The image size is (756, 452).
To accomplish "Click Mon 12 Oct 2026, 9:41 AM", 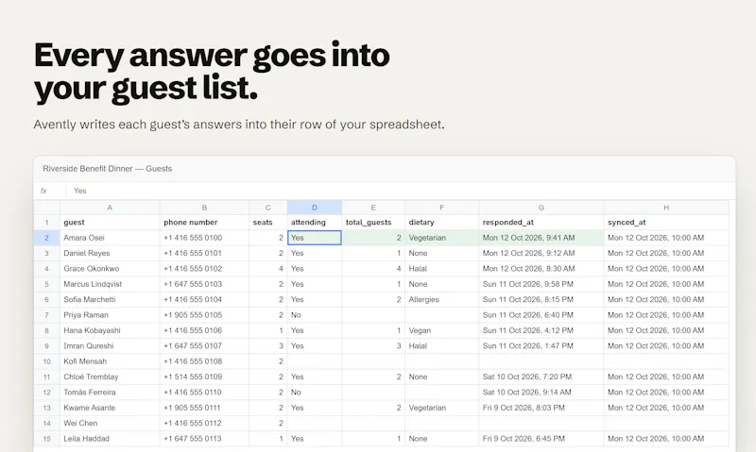I will 541,238.
